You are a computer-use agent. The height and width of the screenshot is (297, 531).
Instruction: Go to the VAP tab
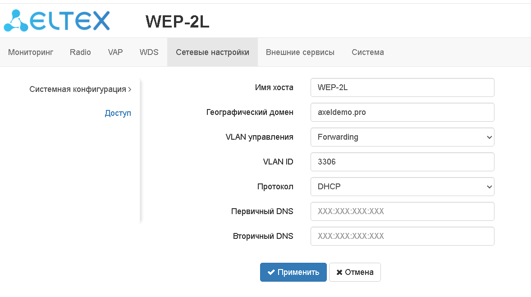click(115, 52)
